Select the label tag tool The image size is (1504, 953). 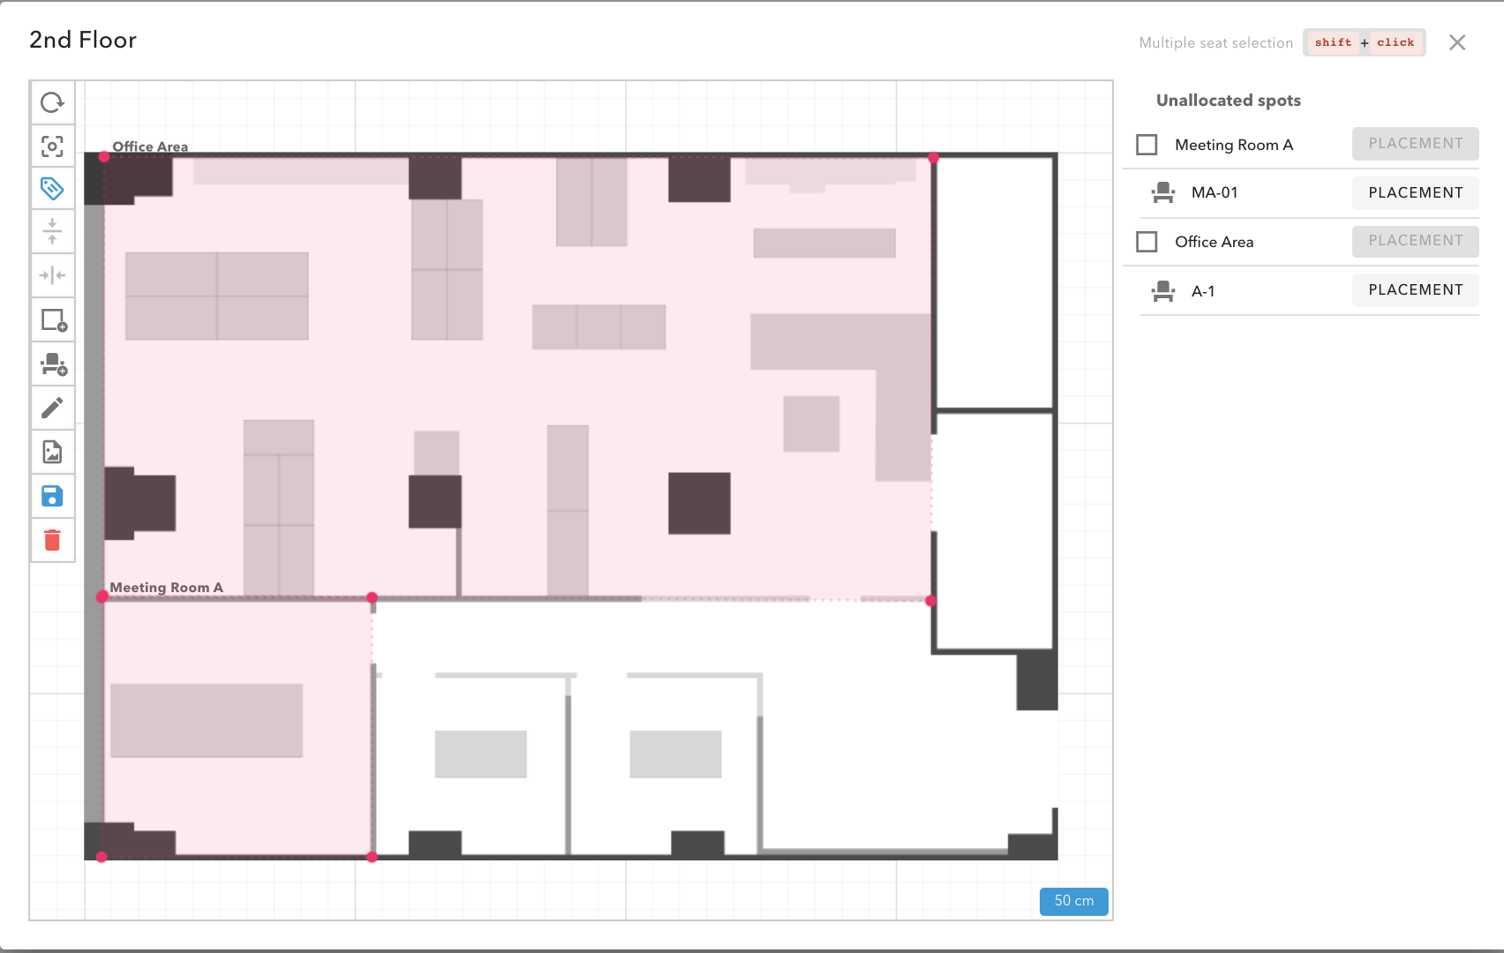(52, 189)
